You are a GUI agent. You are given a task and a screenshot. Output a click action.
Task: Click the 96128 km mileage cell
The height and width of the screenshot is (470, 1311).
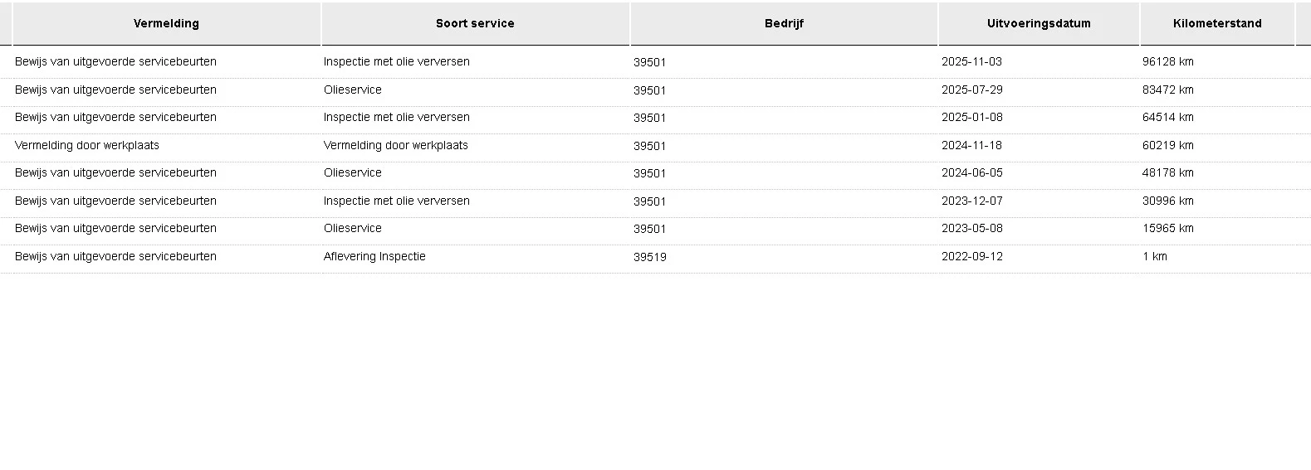tap(1168, 62)
